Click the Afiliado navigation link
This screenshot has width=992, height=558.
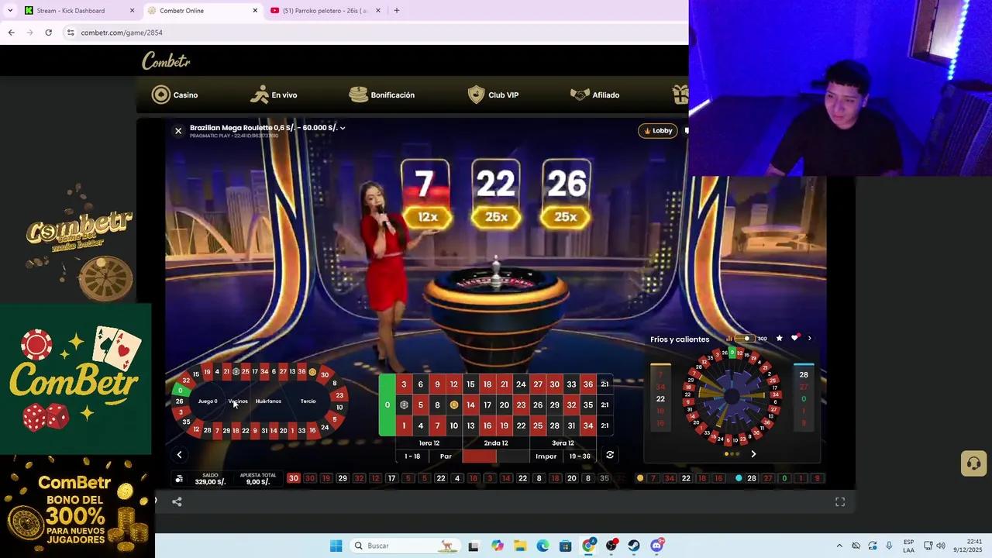(595, 95)
